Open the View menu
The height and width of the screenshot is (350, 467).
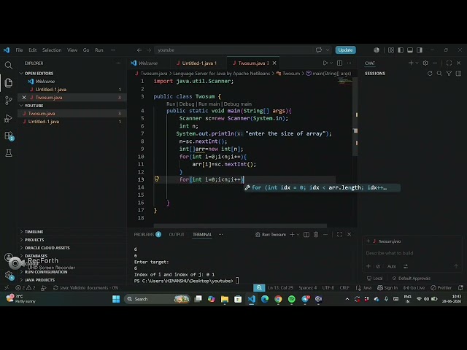(x=72, y=50)
